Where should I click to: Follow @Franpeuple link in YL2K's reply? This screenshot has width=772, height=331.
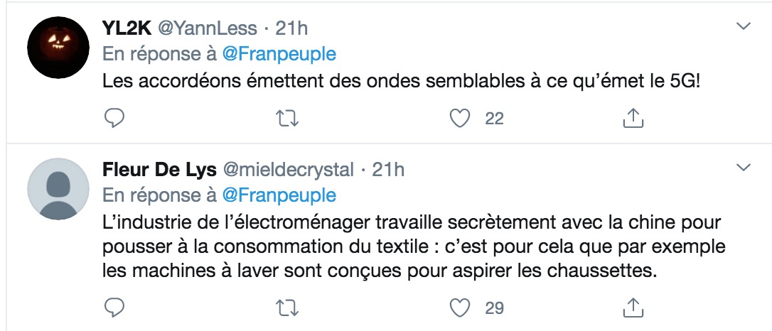(279, 54)
